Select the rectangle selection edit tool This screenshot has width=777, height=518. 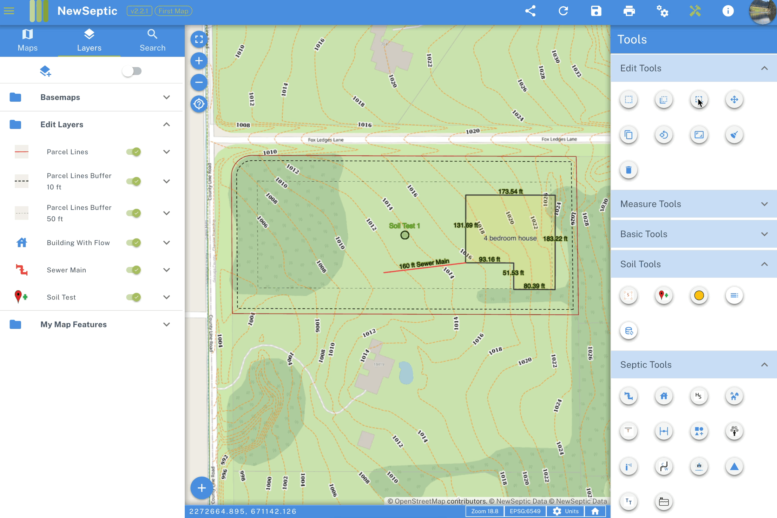[628, 100]
